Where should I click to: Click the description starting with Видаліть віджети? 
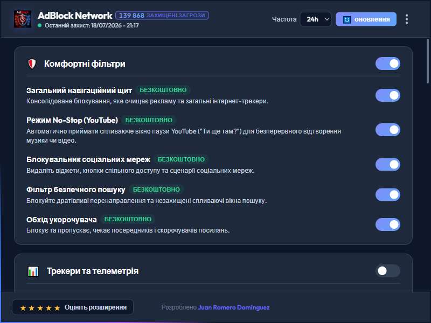[x=141, y=171]
